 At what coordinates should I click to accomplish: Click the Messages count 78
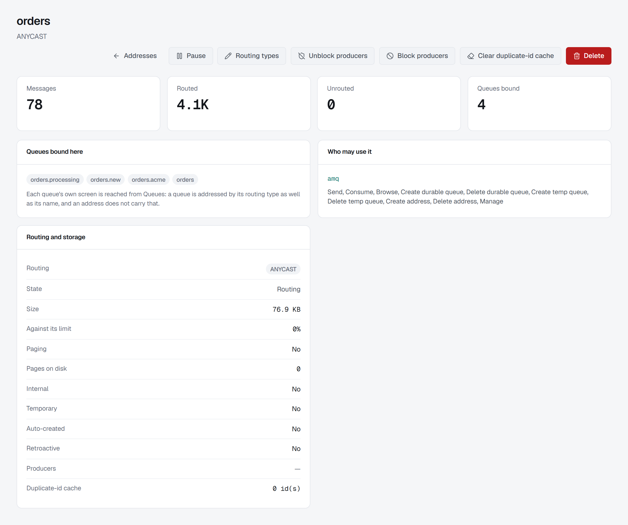point(35,105)
